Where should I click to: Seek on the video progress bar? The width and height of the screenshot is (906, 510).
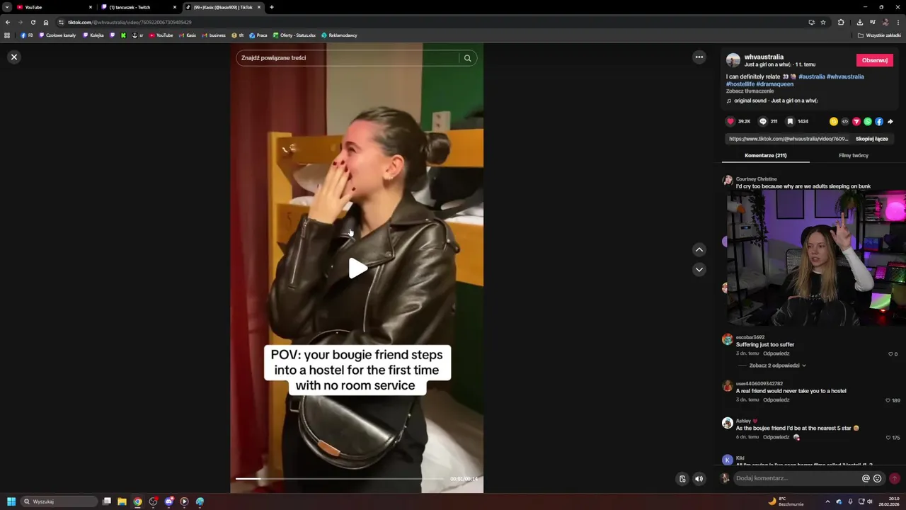340,479
